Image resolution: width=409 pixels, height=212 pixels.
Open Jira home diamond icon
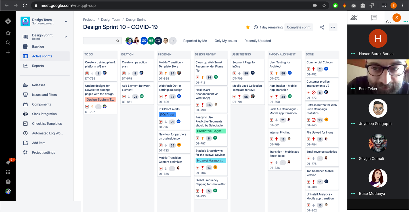click(x=8, y=21)
